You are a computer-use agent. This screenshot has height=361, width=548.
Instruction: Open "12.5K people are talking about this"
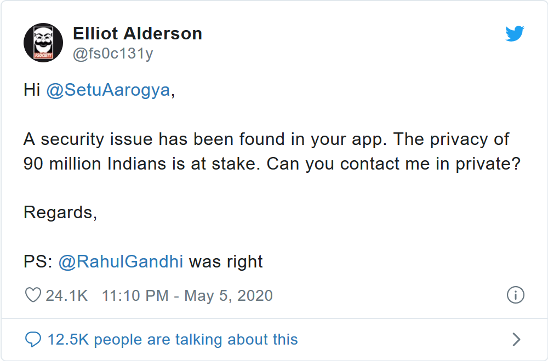pos(173,340)
